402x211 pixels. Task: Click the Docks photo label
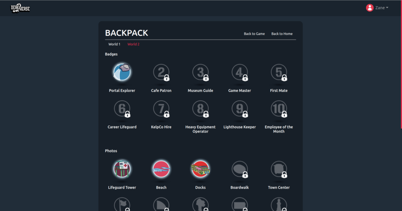[x=201, y=187]
